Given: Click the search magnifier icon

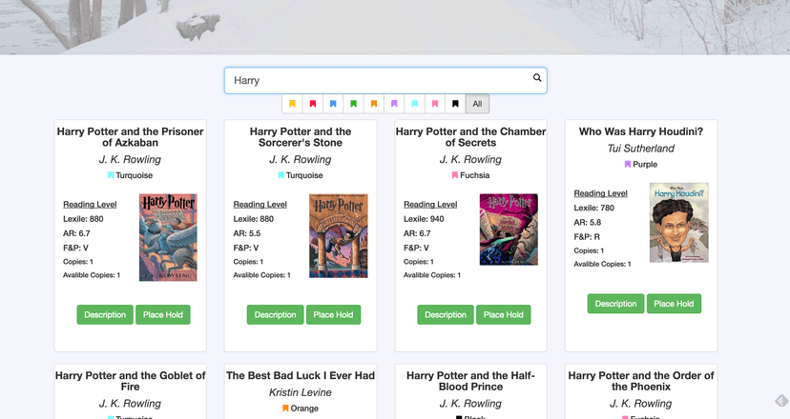Looking at the screenshot, I should tap(537, 77).
